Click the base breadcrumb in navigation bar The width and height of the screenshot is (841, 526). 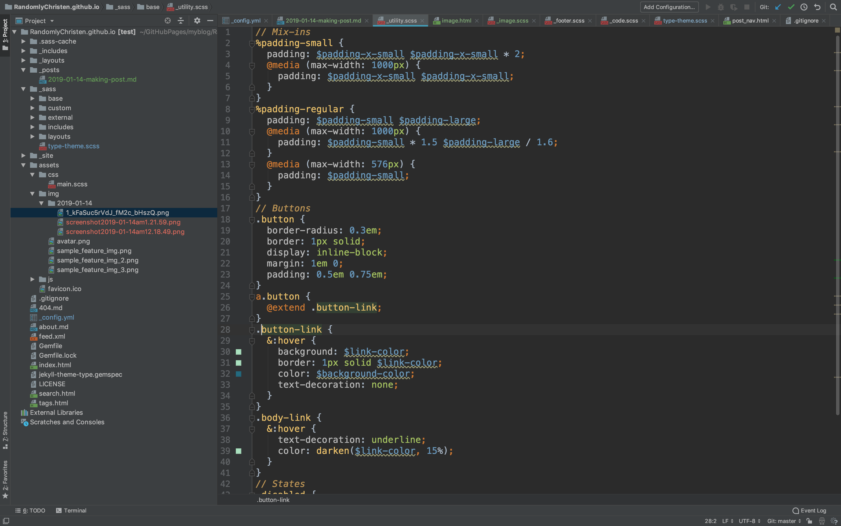[148, 7]
